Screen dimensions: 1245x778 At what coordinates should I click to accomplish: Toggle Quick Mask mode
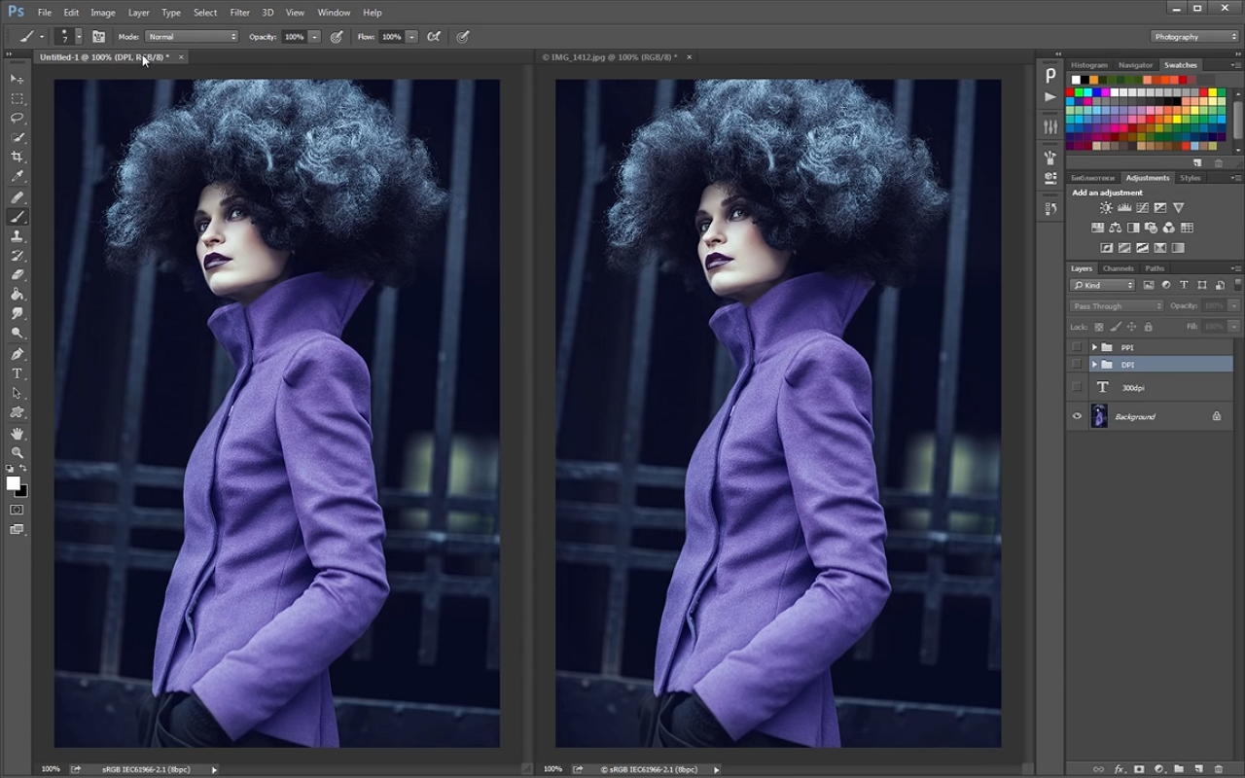coord(17,510)
